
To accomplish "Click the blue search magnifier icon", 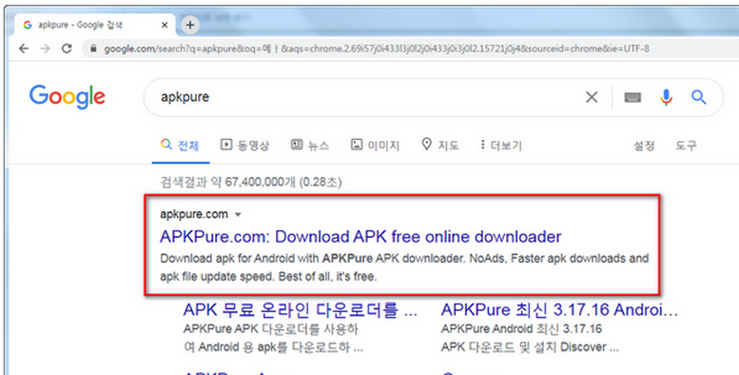I will (x=698, y=97).
